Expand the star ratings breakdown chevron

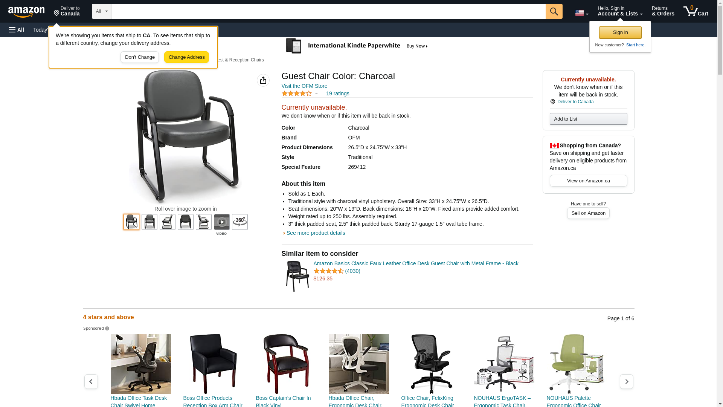316,93
